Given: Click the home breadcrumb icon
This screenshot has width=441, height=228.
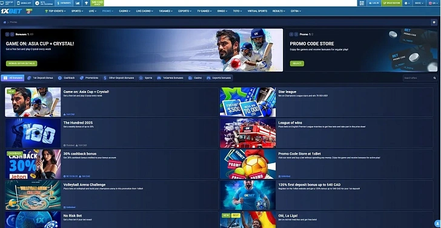Looking at the screenshot, I should (x=5, y=22).
